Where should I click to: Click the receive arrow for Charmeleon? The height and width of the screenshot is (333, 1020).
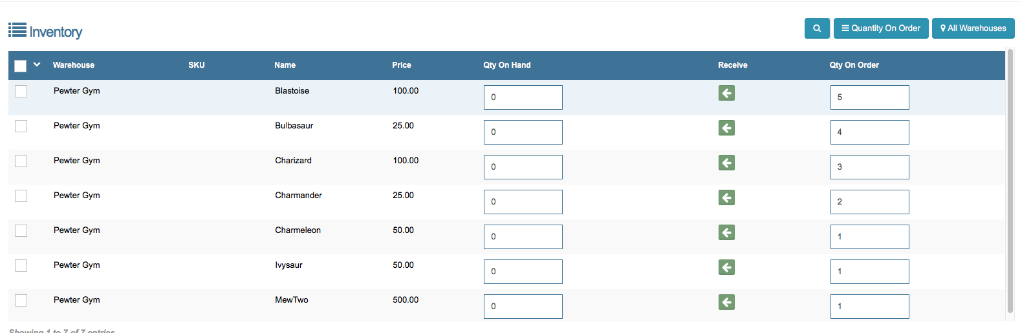point(726,233)
